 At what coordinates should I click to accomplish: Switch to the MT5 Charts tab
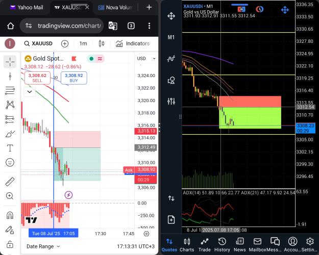pos(187,245)
